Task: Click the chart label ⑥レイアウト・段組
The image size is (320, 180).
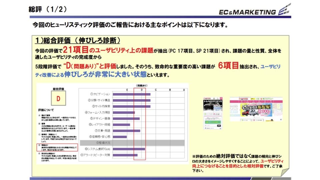Action: pos(99,124)
